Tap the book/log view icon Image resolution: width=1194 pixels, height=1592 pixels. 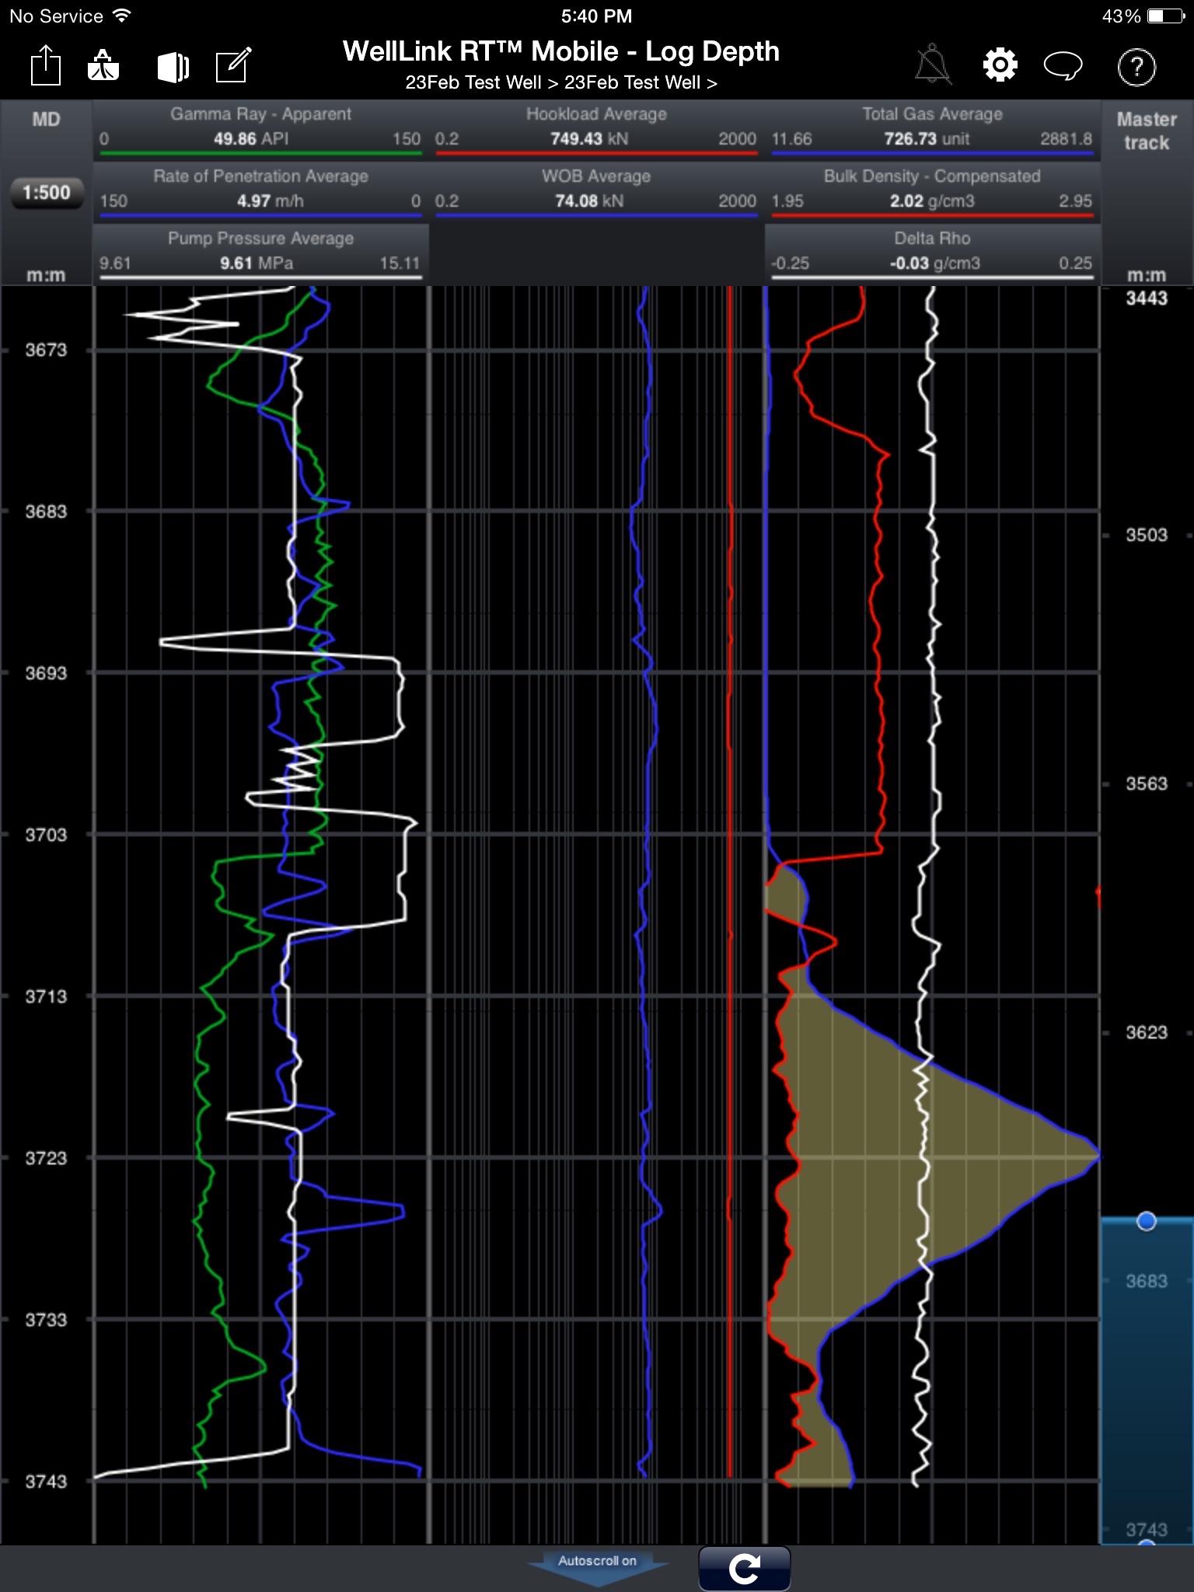click(x=173, y=67)
